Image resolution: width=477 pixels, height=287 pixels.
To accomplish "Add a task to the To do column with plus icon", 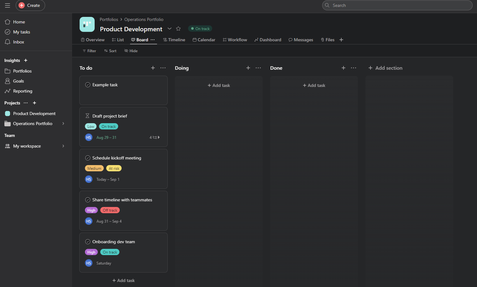I will (x=153, y=68).
